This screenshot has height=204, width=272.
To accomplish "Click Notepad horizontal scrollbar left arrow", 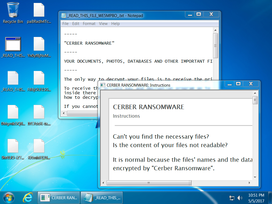I will pyautogui.click(x=64, y=113).
